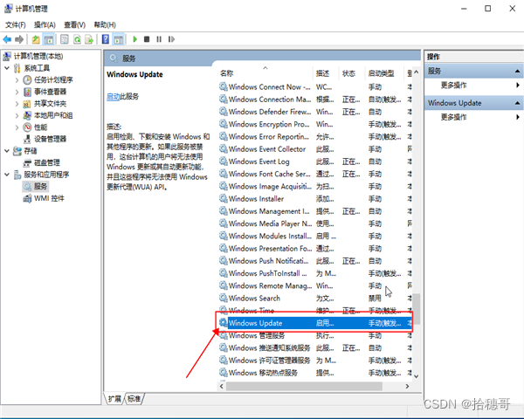Click the Back arrow toolbar icon
The width and height of the screenshot is (524, 419).
point(7,39)
